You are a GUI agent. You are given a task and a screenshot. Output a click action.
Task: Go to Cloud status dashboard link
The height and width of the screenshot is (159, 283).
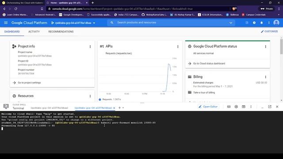tap(209, 64)
